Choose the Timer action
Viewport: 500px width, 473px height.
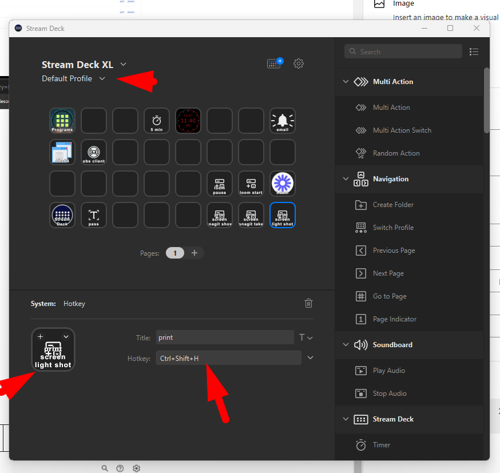point(410,445)
